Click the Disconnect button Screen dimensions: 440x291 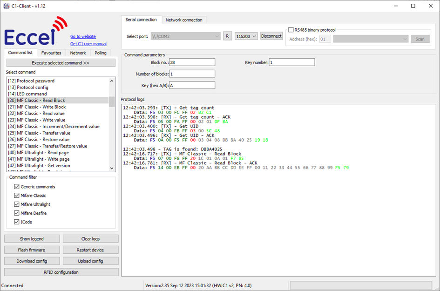[x=271, y=35]
